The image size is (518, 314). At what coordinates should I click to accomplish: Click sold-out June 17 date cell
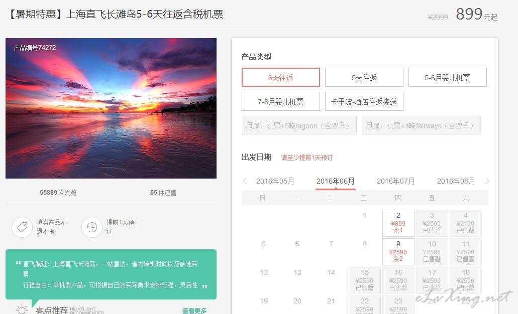coord(432,280)
